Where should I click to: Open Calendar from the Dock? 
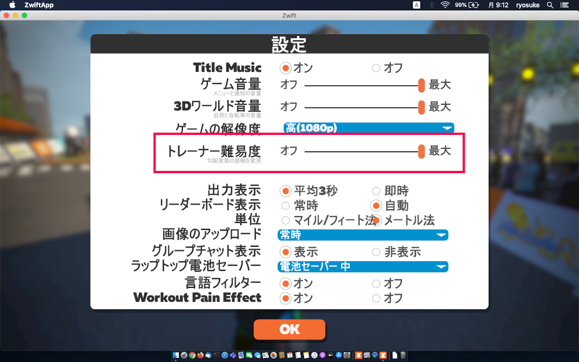(x=289, y=356)
